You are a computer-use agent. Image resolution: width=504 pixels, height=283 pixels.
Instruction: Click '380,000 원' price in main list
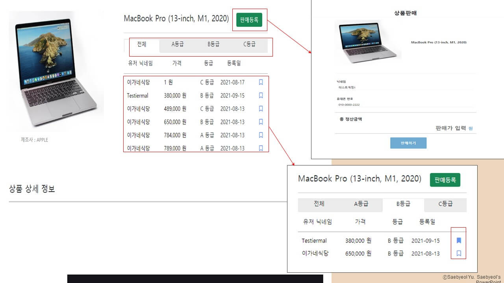pos(175,96)
